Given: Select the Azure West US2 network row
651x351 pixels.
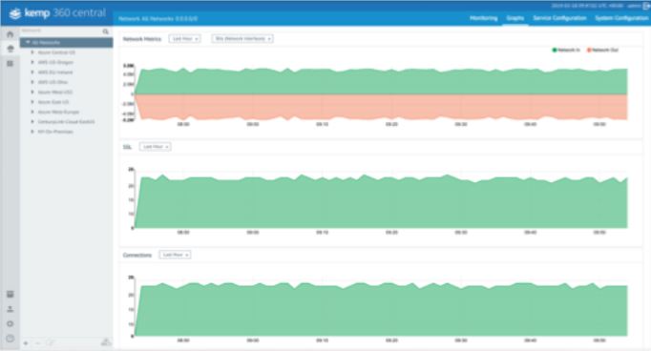Looking at the screenshot, I should point(67,93).
